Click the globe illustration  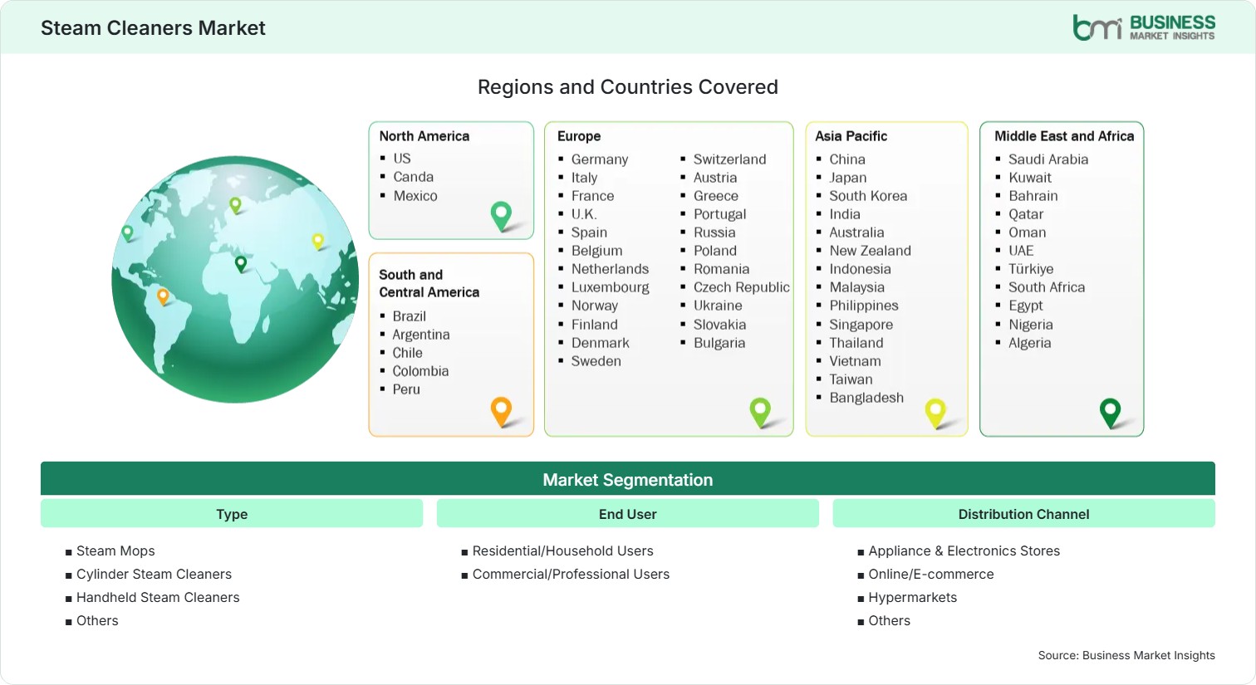coord(235,280)
